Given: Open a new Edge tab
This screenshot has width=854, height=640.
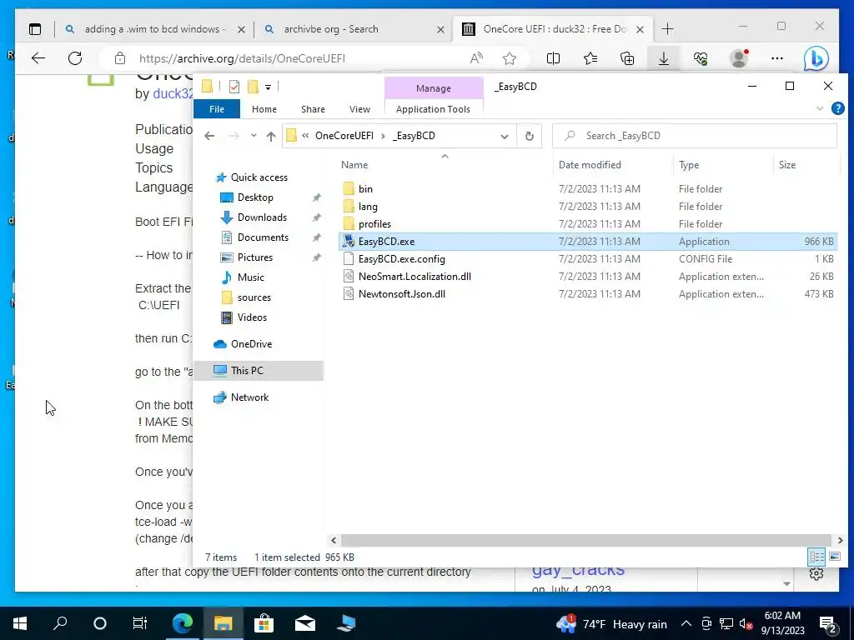Looking at the screenshot, I should pos(667,29).
